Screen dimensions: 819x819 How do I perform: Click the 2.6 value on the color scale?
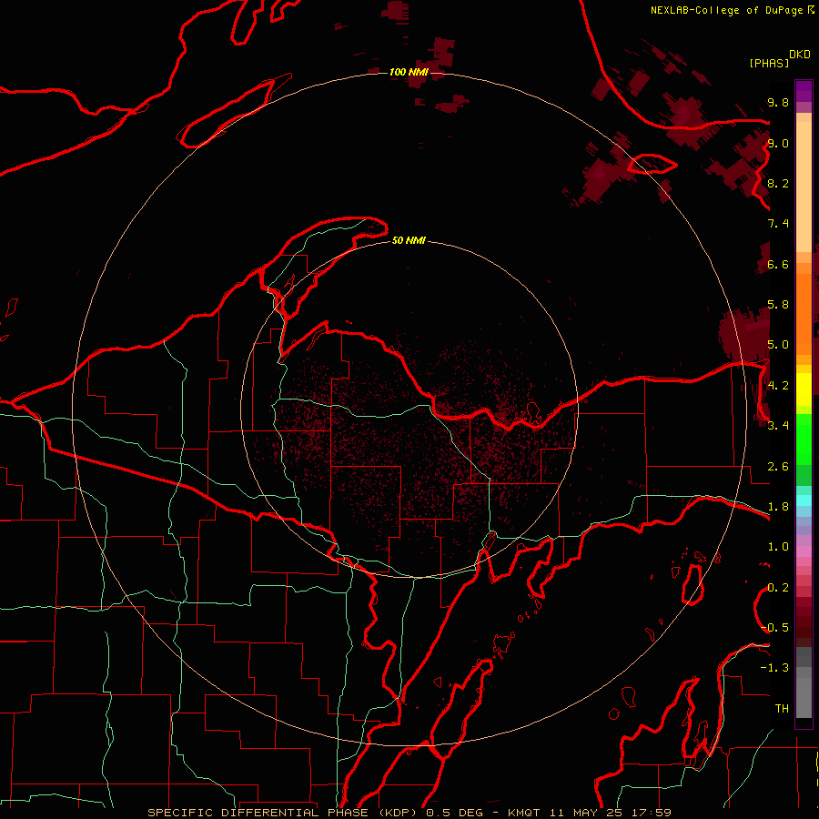[x=778, y=467]
